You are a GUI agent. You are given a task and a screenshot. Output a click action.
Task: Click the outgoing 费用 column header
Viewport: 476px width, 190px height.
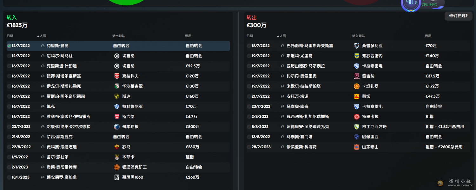pos(428,36)
